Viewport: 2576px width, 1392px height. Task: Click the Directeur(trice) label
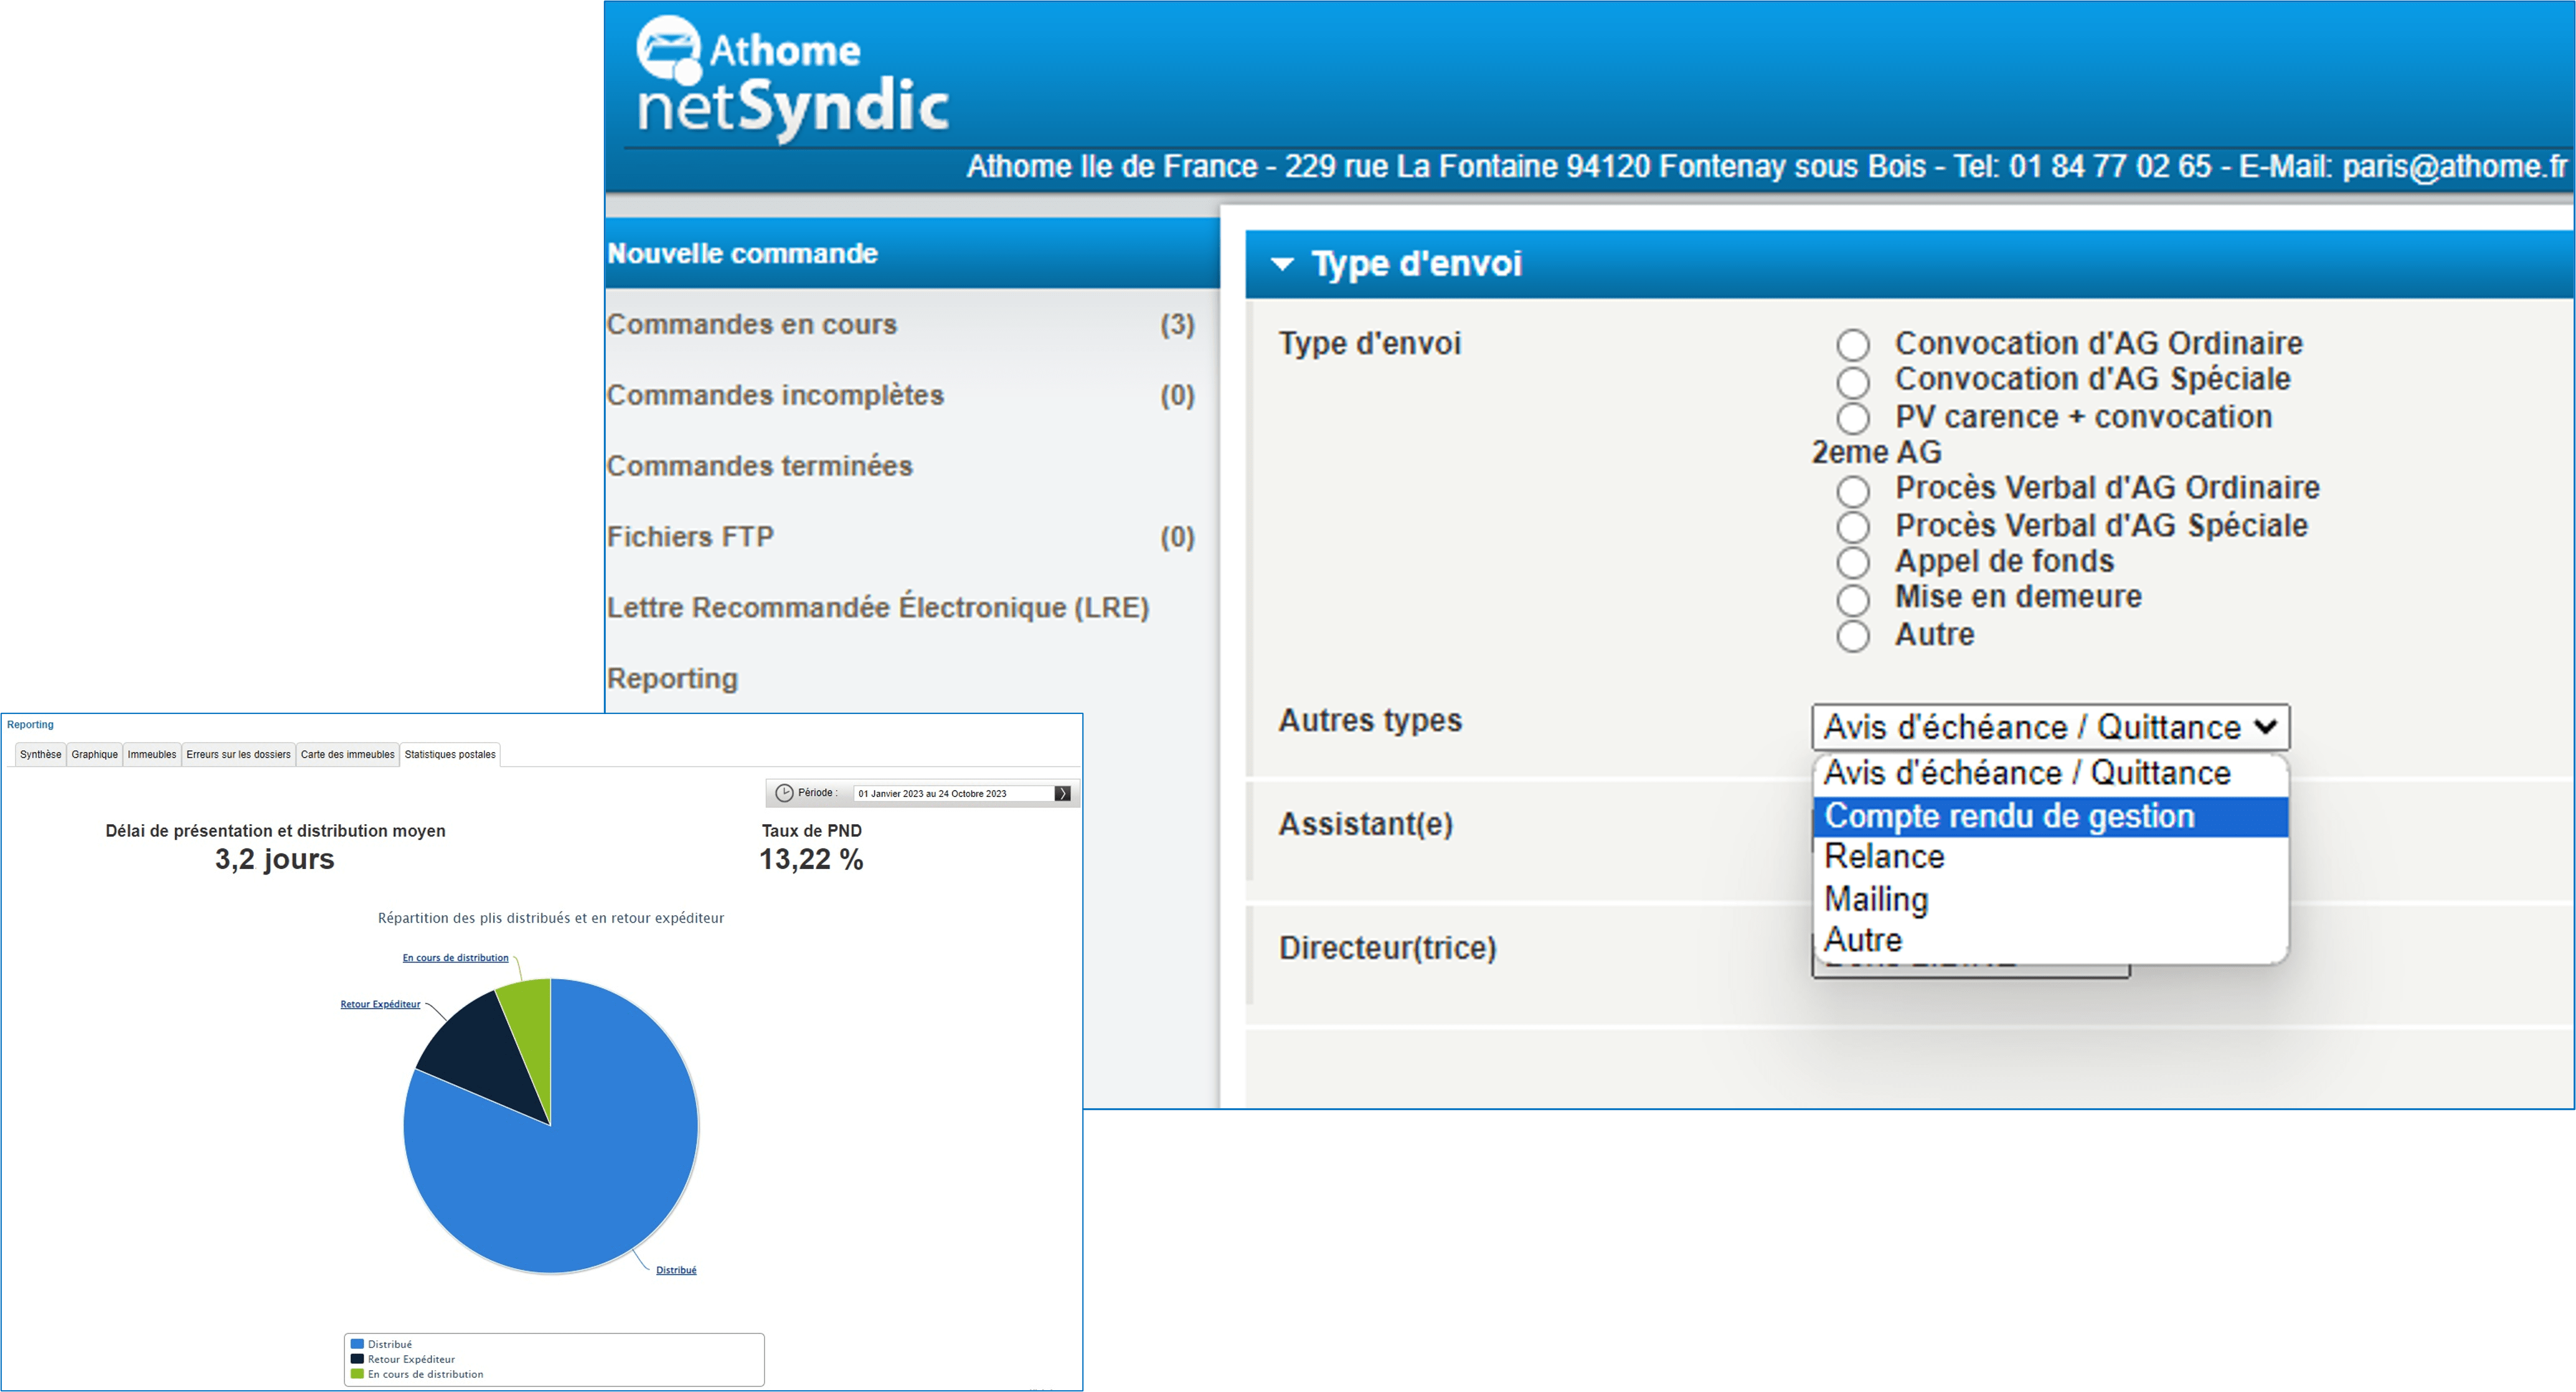[x=1388, y=949]
